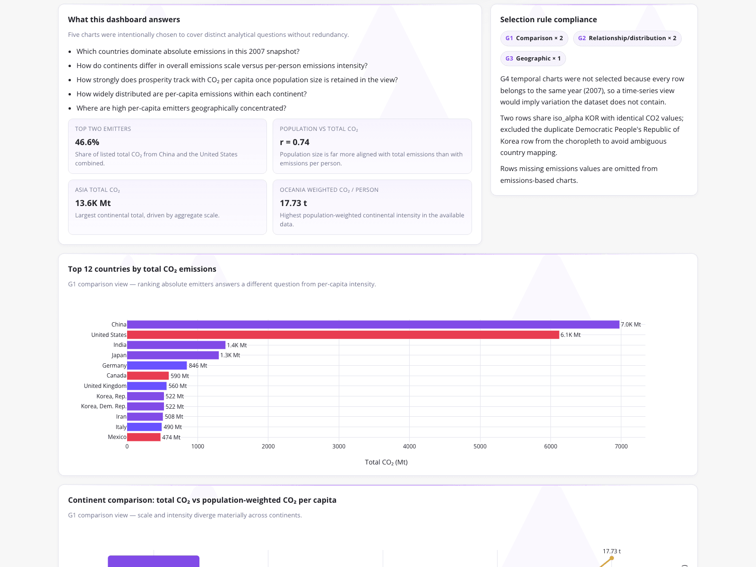
Task: Click the 'Two rows share iso_alpha KOR' note
Action: (x=593, y=136)
